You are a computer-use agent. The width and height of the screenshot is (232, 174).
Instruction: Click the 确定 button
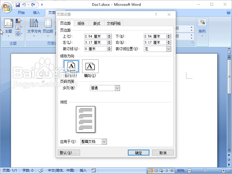(x=138, y=152)
